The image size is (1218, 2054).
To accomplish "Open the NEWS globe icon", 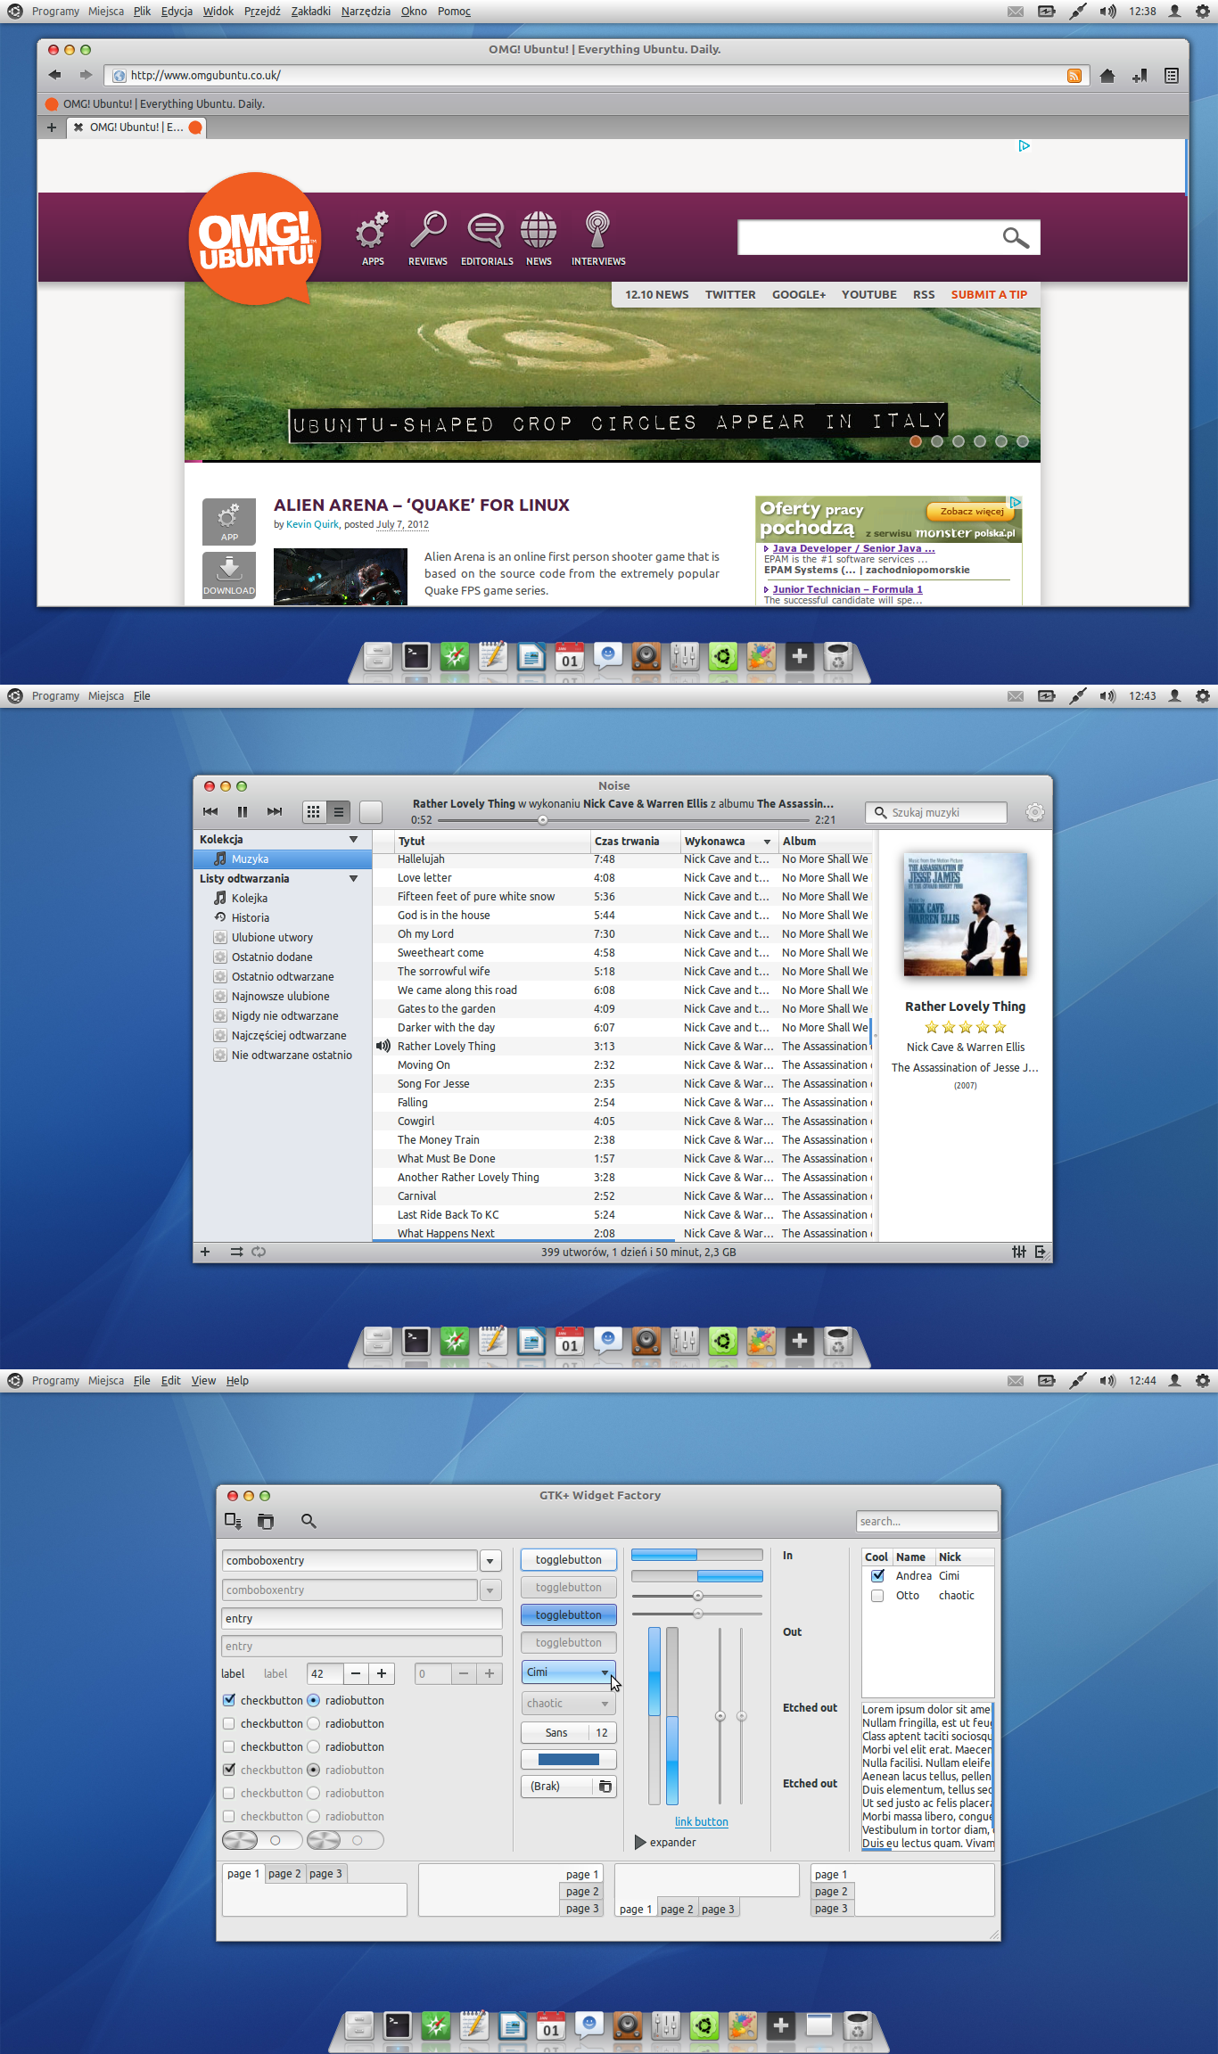I will (539, 230).
